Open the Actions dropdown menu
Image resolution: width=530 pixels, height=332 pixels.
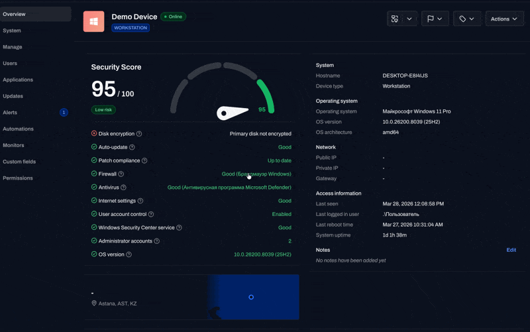(x=504, y=19)
